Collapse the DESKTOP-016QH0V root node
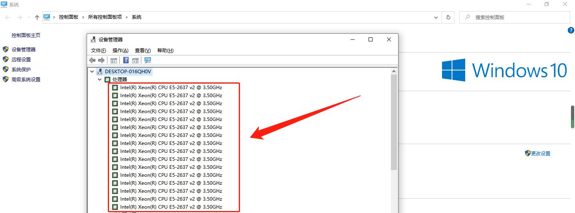The height and width of the screenshot is (213, 575). pos(92,72)
